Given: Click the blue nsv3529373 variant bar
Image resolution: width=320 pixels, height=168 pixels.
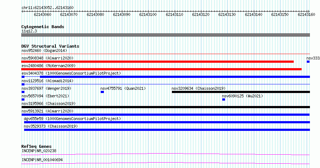Looking at the screenshot, I should 167,130.
